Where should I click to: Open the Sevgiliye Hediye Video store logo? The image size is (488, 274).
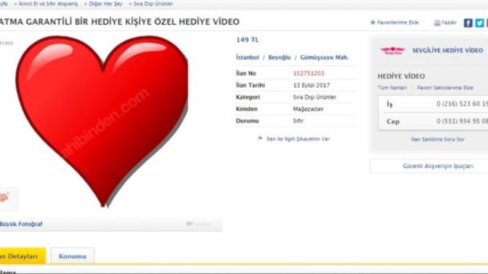(x=393, y=51)
